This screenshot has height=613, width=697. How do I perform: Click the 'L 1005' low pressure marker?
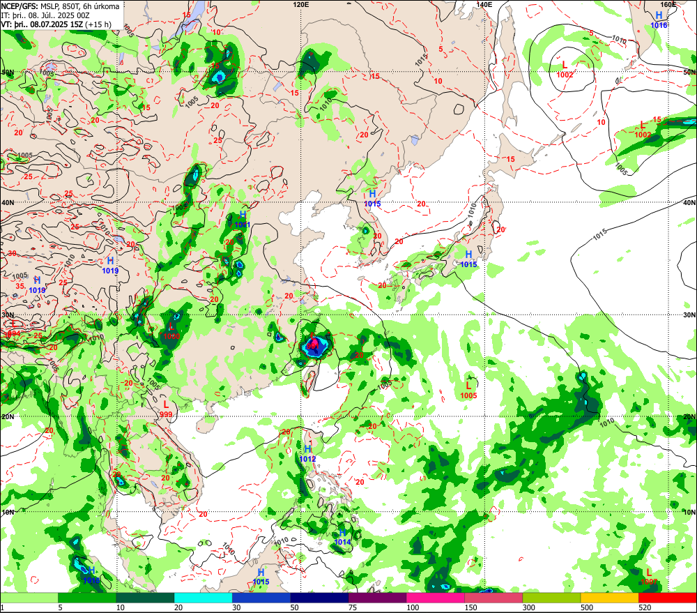tap(468, 391)
